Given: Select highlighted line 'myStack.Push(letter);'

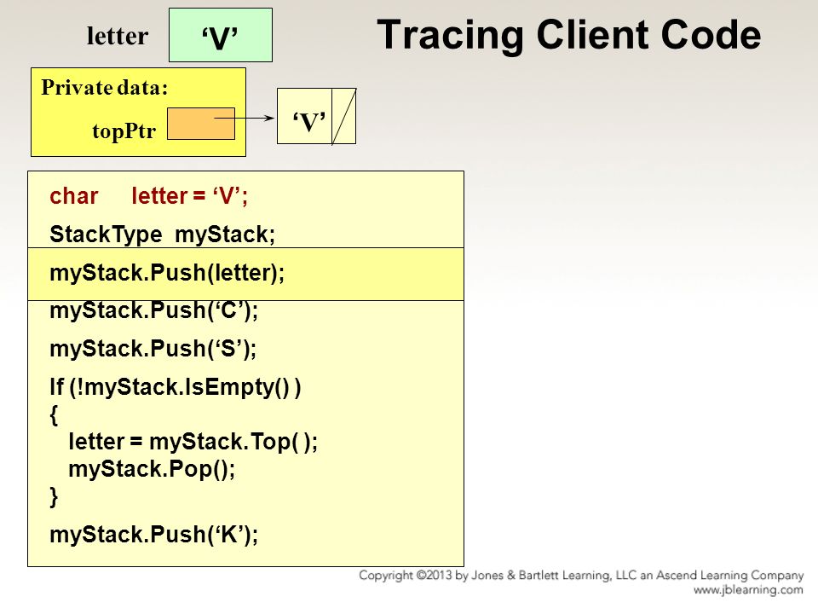Looking at the screenshot, I should point(245,274).
